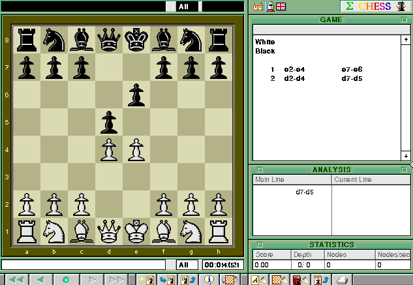Open the chess clock settings icon
The width and height of the screenshot is (413, 285).
(x=258, y=7)
